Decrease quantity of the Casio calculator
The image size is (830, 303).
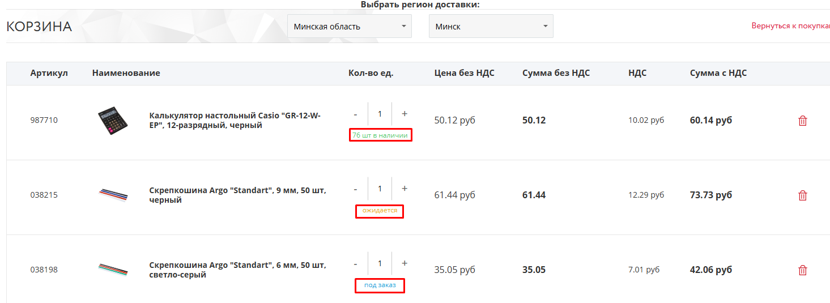point(355,114)
